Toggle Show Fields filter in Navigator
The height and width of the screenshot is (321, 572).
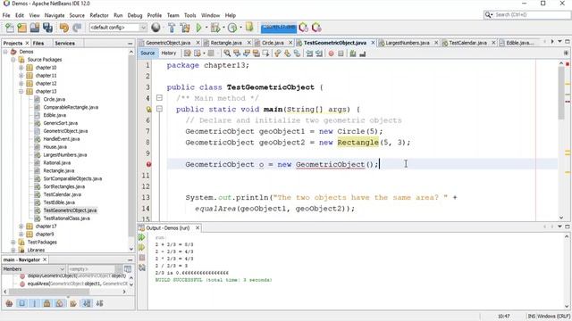[x=21, y=303]
